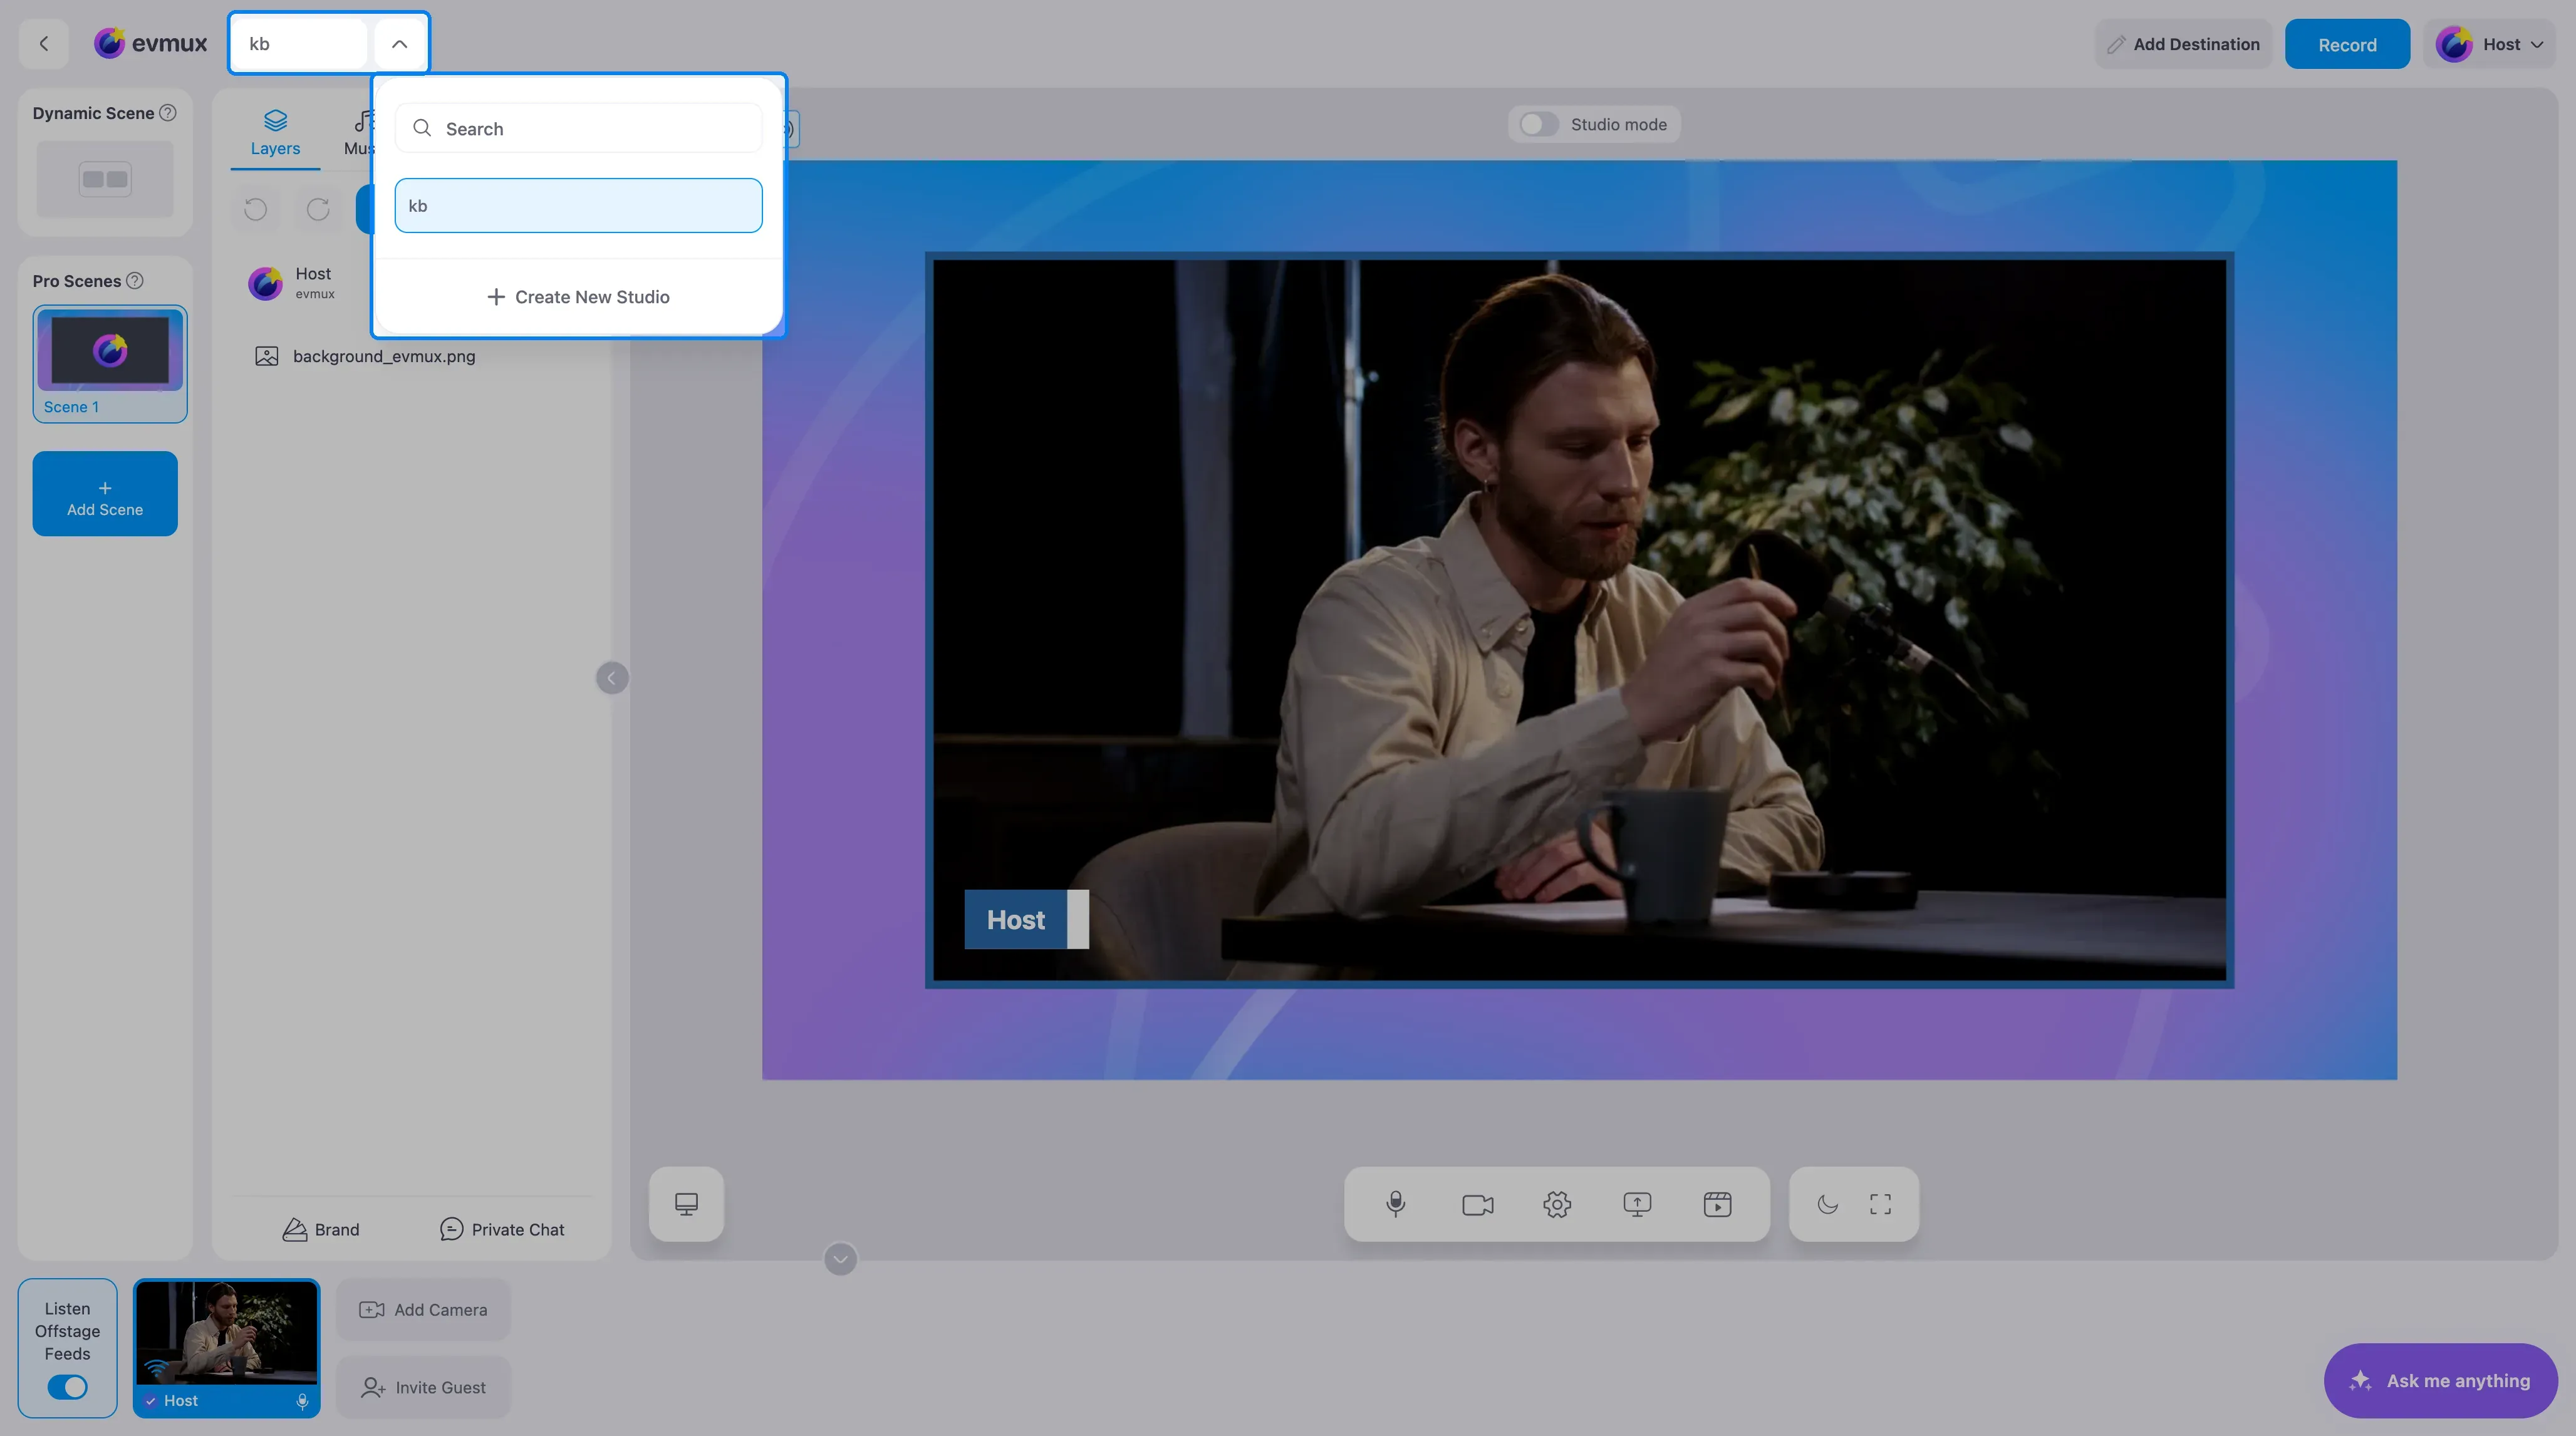This screenshot has height=1436, width=2576.
Task: Toggle the Host feed checkmark
Action: click(x=150, y=1401)
